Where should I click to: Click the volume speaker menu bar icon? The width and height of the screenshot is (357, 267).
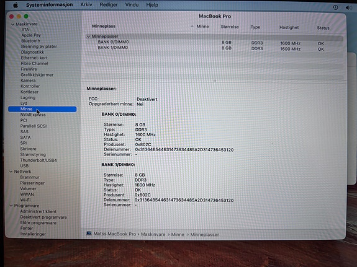[x=348, y=8]
